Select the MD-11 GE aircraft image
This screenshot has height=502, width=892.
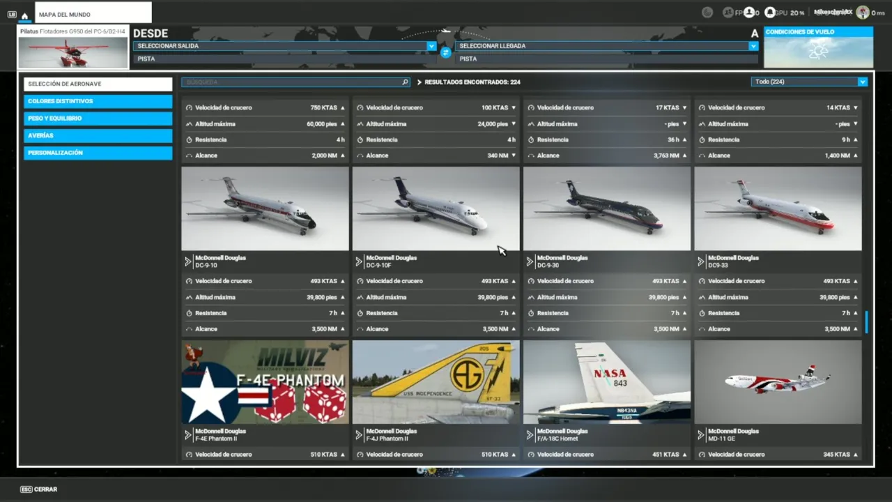coord(778,382)
